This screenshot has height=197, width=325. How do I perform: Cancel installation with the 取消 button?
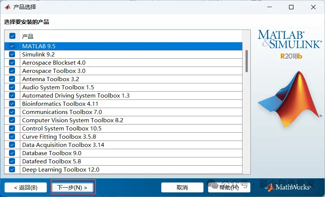(182, 188)
